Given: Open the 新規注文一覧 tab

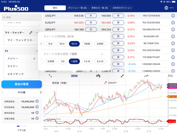Looking at the screenshot, I should click(99, 8).
